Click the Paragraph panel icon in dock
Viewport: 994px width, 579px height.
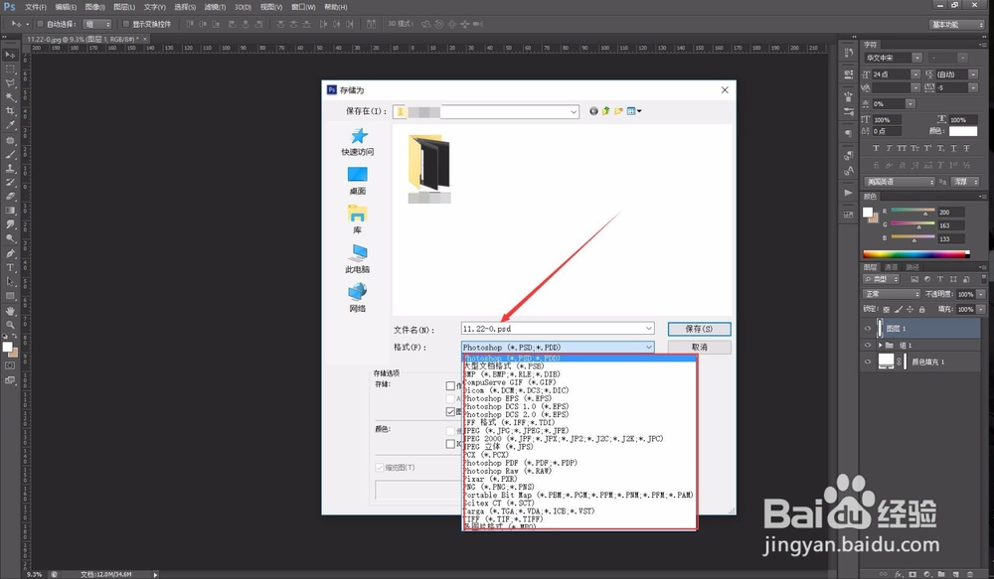pos(848,134)
